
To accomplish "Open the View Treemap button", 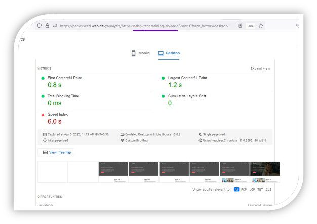I will [57, 152].
